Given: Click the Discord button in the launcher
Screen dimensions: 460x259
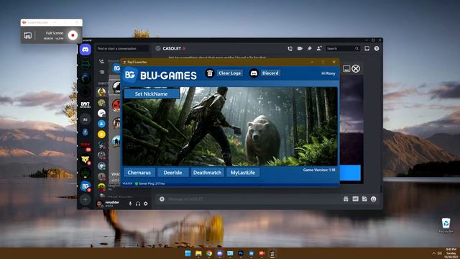Looking at the screenshot, I should [270, 73].
